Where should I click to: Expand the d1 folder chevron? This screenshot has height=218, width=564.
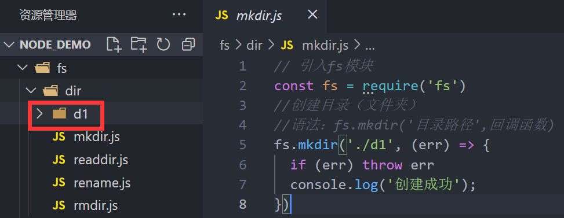click(x=39, y=114)
